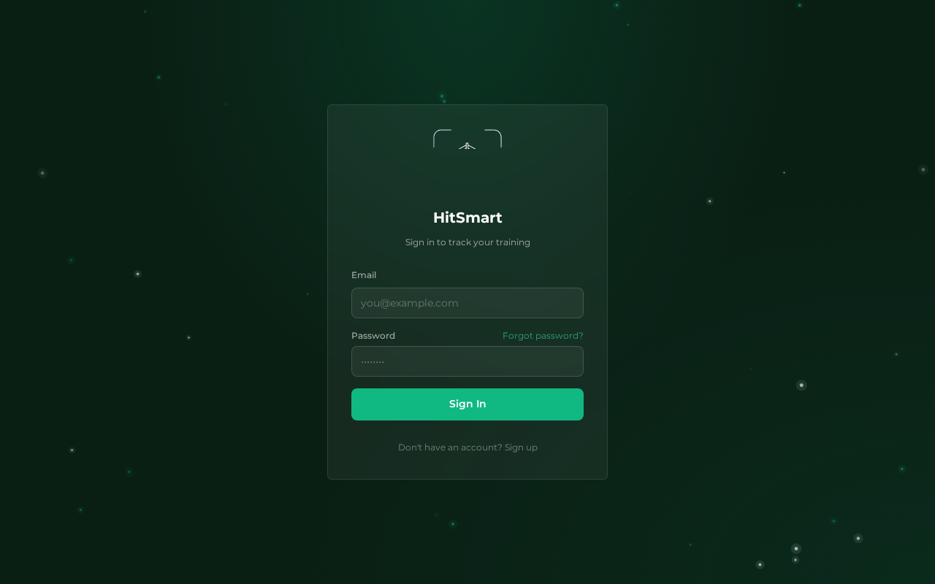This screenshot has height=584, width=935.
Task: Click the card's blank footer below Sign up
Action: click(x=467, y=466)
